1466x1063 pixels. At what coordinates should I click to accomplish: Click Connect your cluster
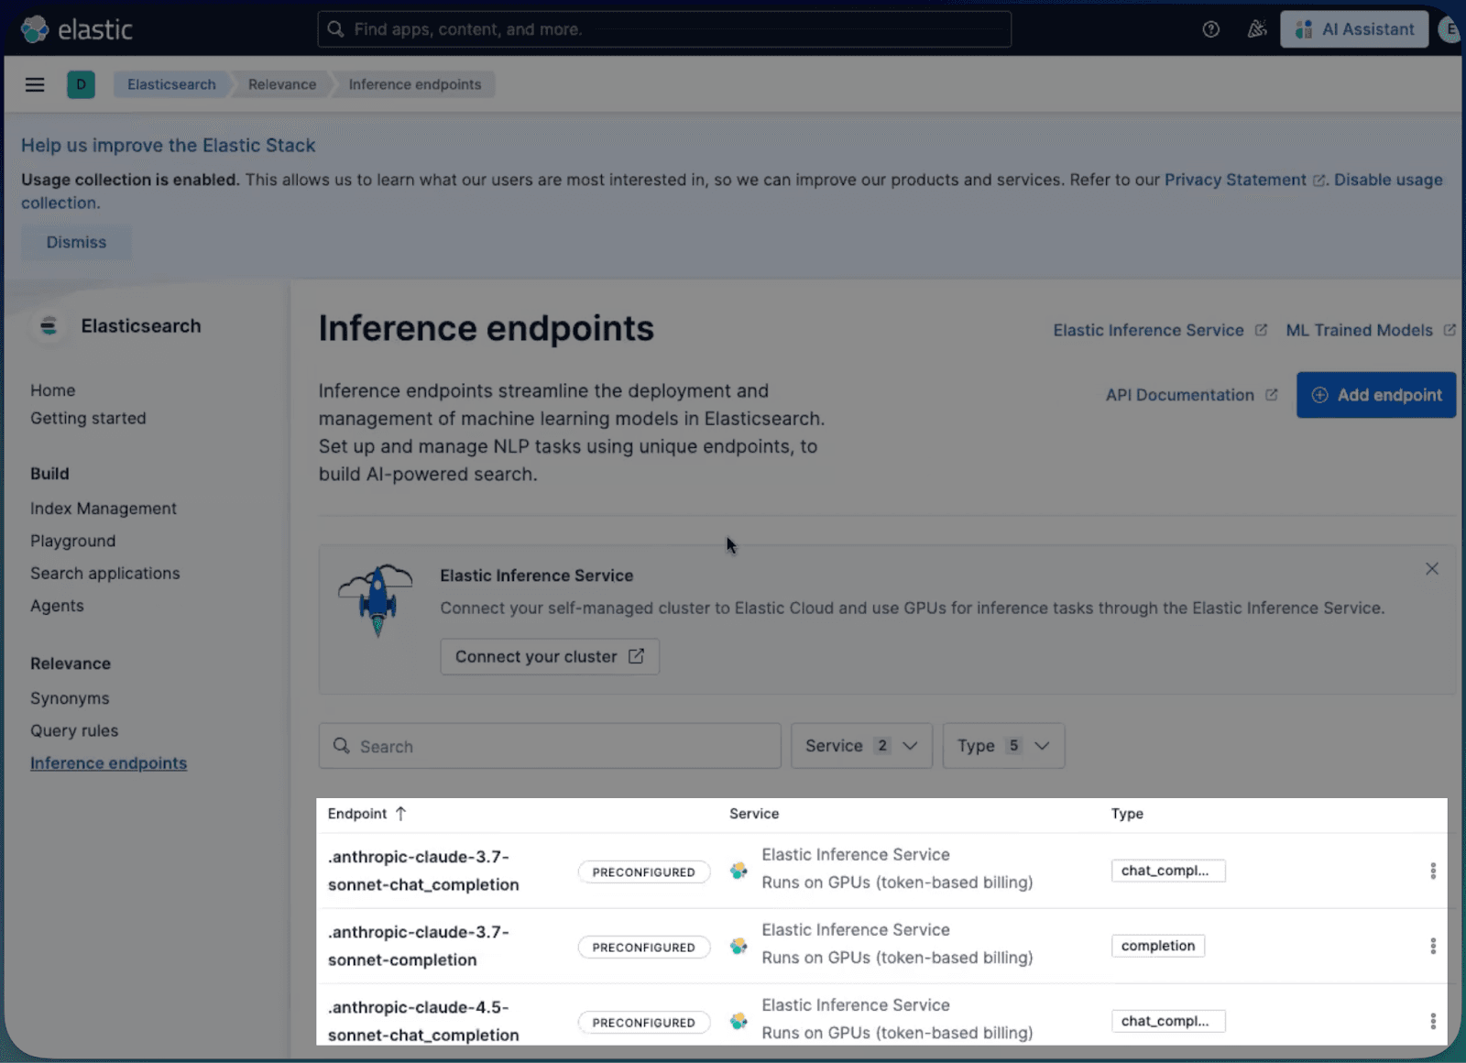[549, 656]
